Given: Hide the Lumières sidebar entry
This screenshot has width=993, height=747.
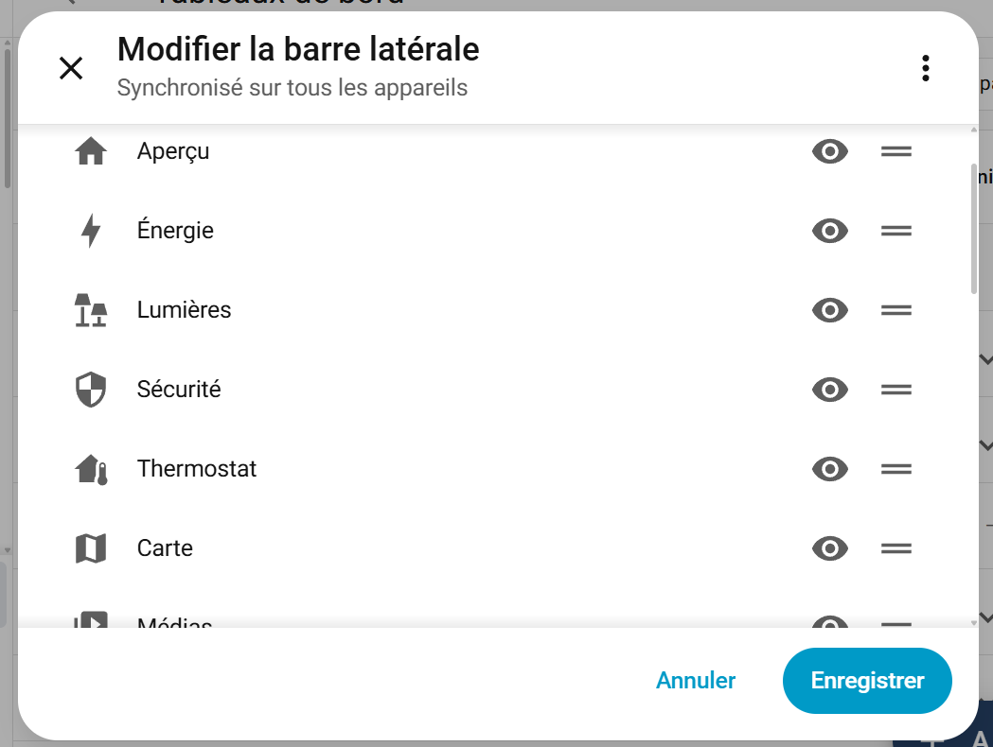Looking at the screenshot, I should pyautogui.click(x=830, y=310).
